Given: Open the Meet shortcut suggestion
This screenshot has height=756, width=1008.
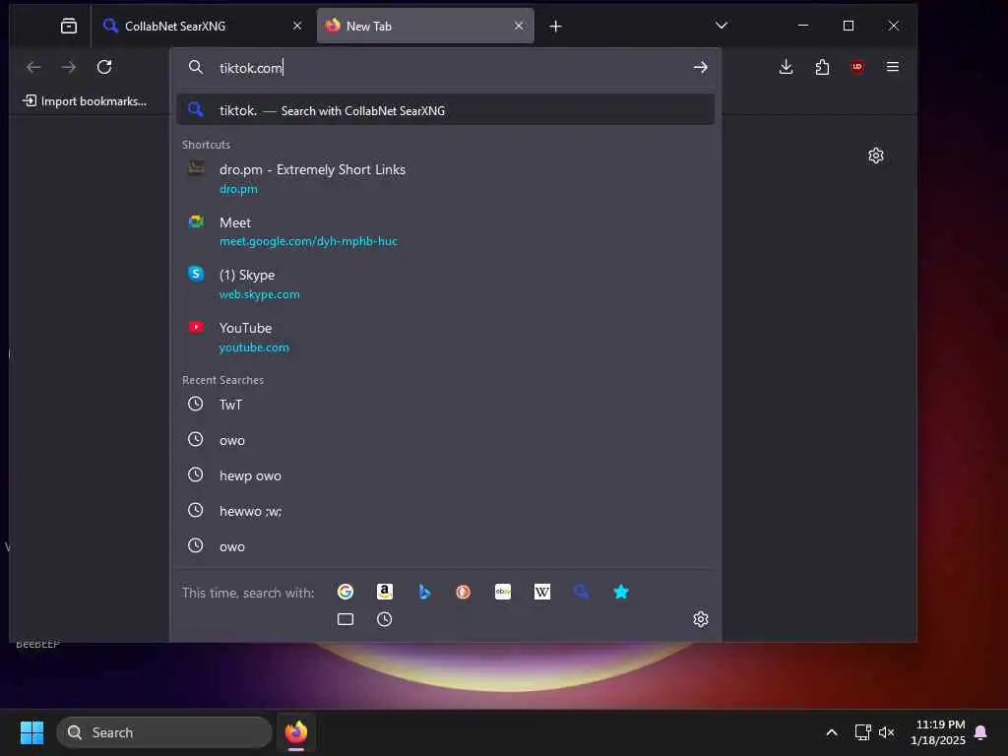Looking at the screenshot, I should pos(446,231).
